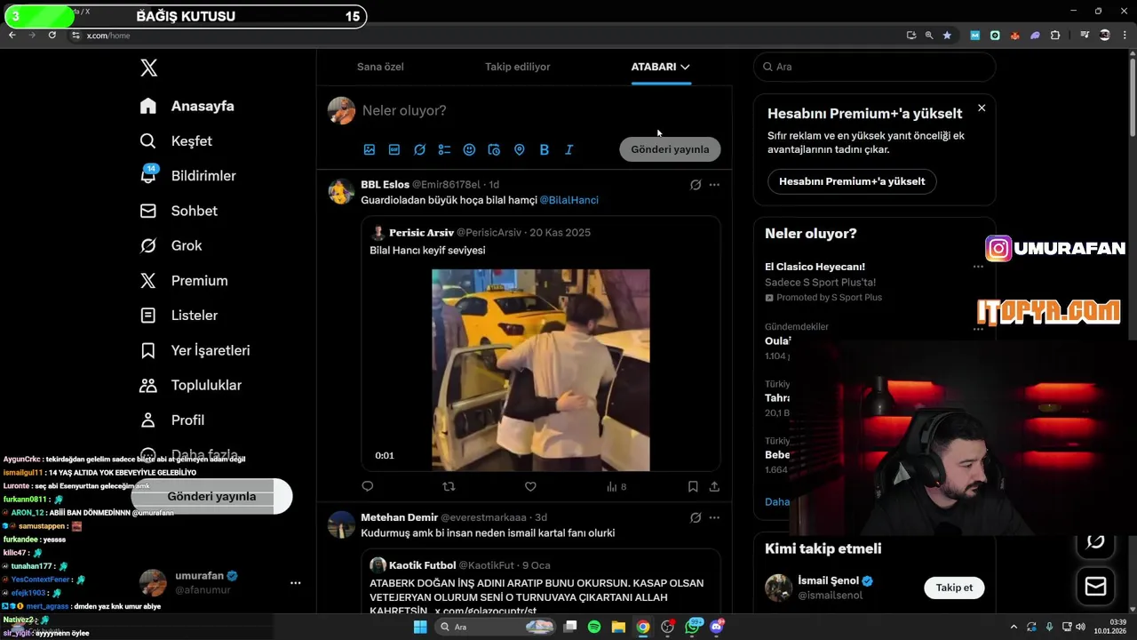Open the @BilalHanci mention link
The width and height of the screenshot is (1137, 640).
click(x=568, y=200)
